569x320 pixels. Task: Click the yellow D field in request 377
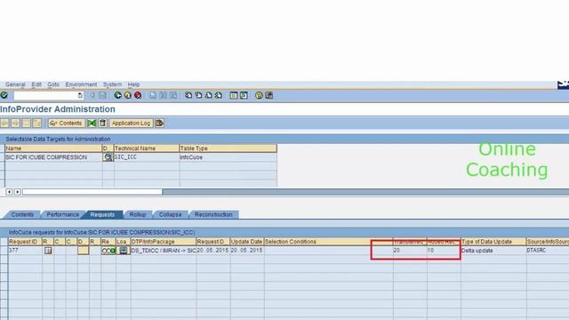tap(83, 251)
